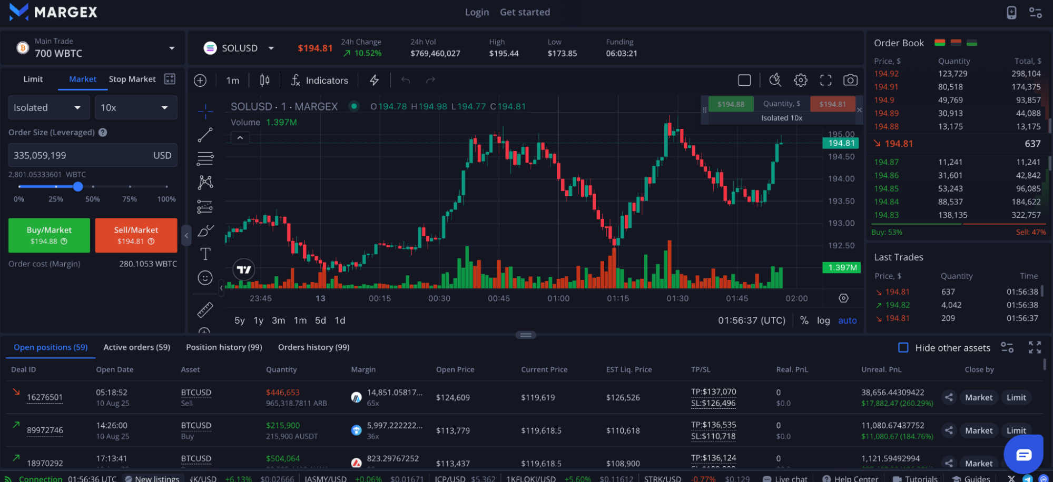1053x482 pixels.
Task: Open the Isolated margin mode dropdown
Action: (x=48, y=107)
